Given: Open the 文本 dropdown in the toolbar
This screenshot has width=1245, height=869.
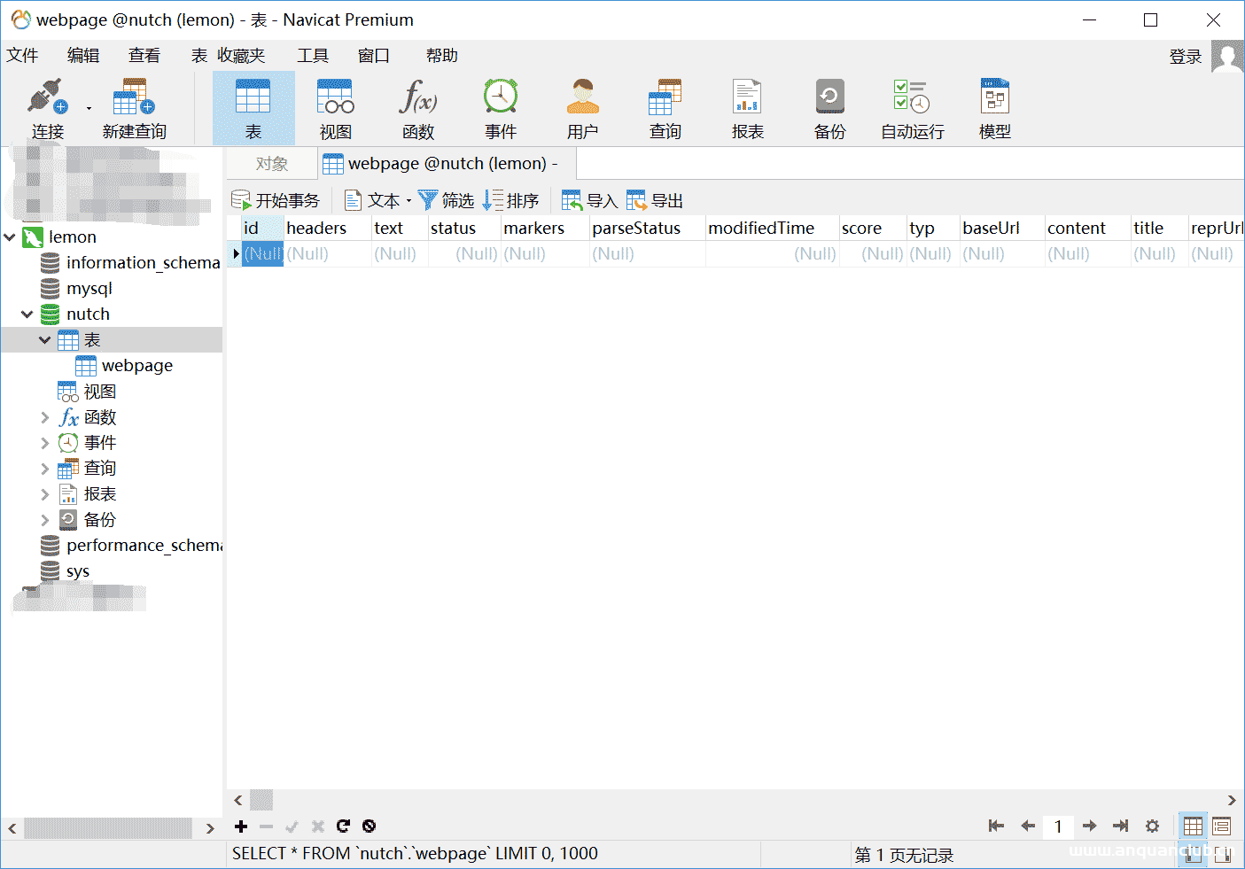Looking at the screenshot, I should pyautogui.click(x=378, y=201).
